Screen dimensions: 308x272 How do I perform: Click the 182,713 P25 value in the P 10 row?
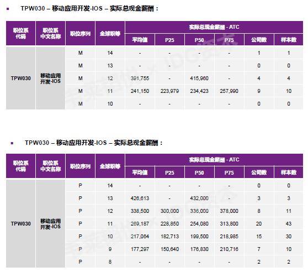pyautogui.click(x=169, y=237)
